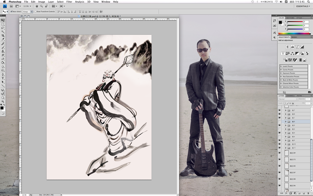The height and width of the screenshot is (196, 313).
Task: Add a Brightness/Contrast adjustment
Action: [288, 47]
